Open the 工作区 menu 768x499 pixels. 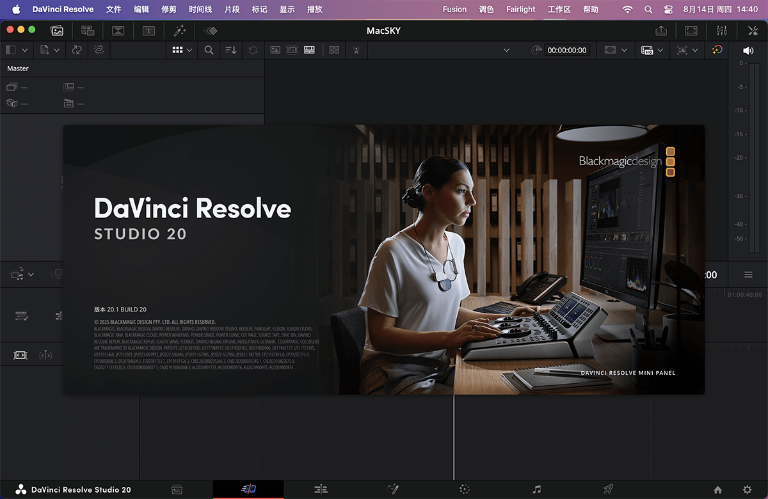point(559,10)
